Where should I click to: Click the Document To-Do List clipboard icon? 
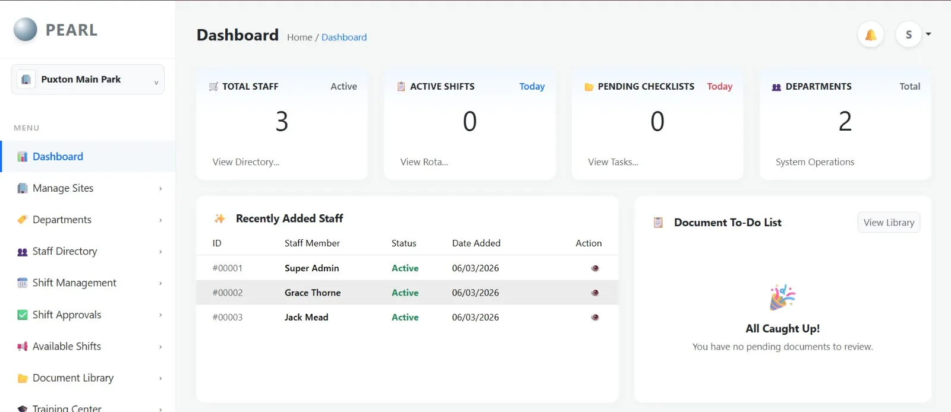(658, 223)
